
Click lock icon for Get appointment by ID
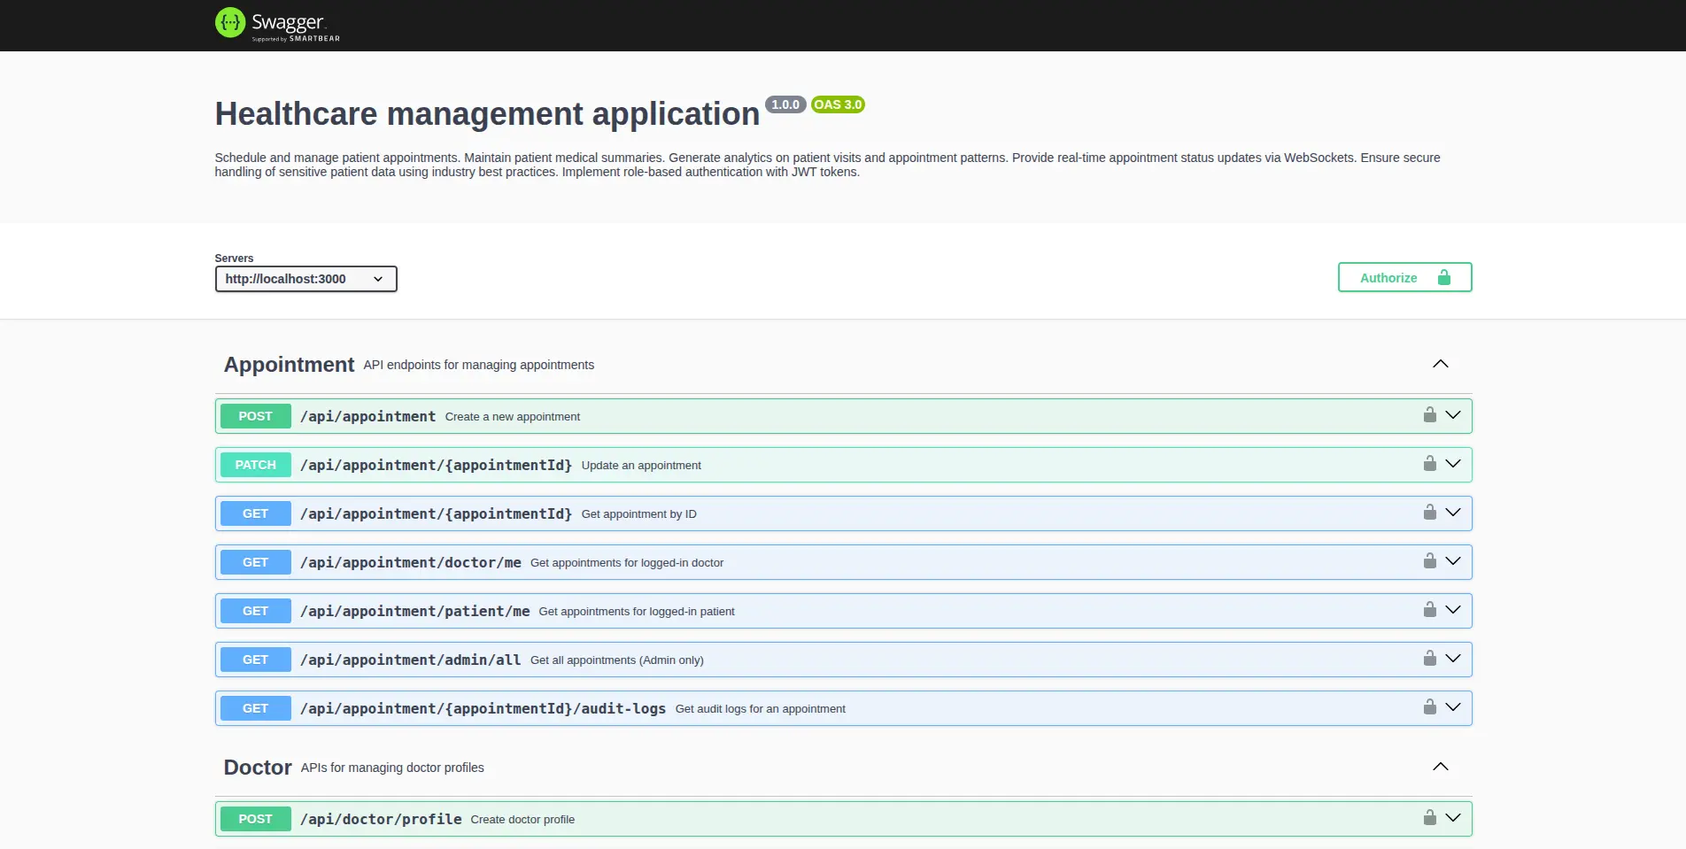pos(1429,512)
